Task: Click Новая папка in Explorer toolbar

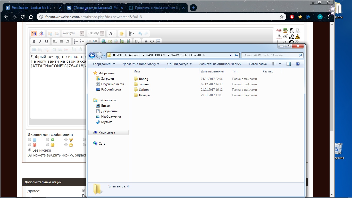Action: (x=258, y=64)
